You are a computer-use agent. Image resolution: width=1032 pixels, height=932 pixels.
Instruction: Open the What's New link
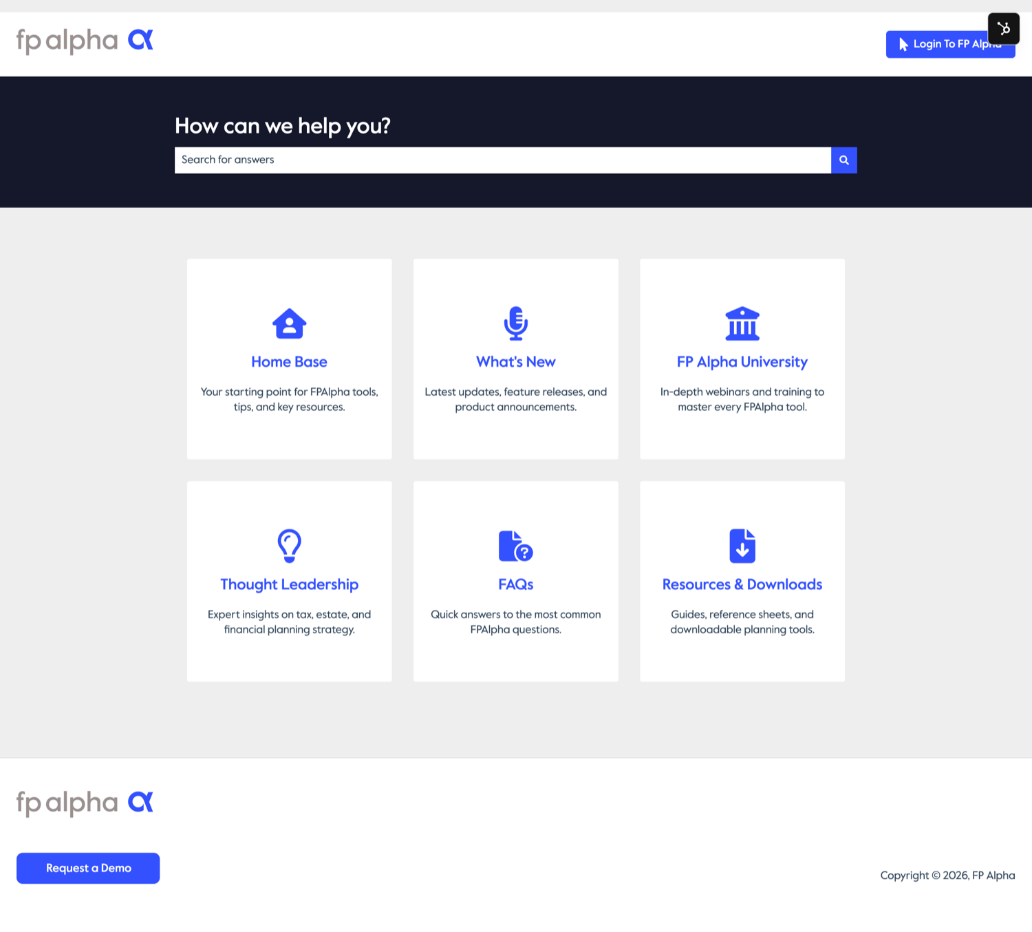tap(516, 362)
